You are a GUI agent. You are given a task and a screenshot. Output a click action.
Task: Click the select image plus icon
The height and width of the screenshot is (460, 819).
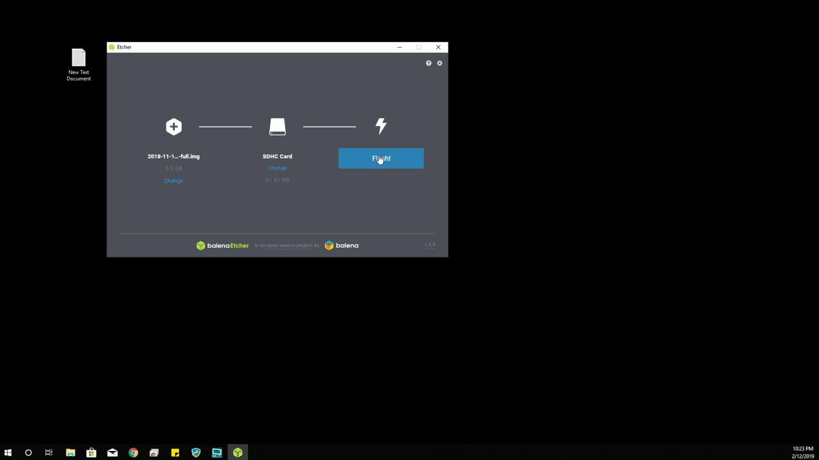tap(173, 126)
